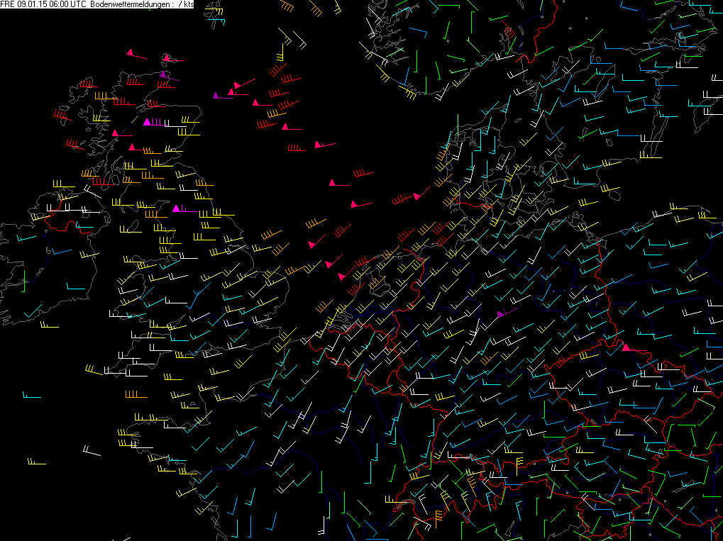The height and width of the screenshot is (541, 723).
Task: Select purple pennant barb in sea east of Scotland
Action: (223, 96)
